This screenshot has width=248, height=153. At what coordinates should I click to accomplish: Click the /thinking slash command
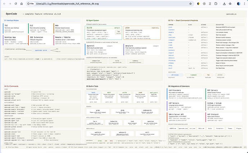click(x=172, y=60)
